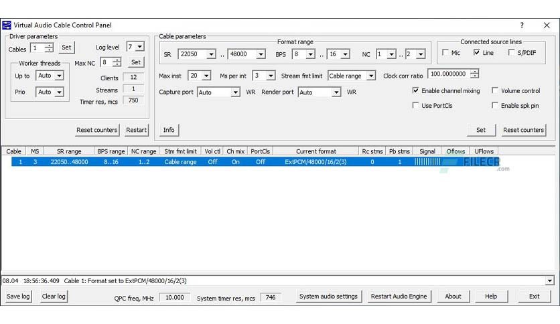
Task: Click Set next to Cables field
Action: [x=66, y=47]
